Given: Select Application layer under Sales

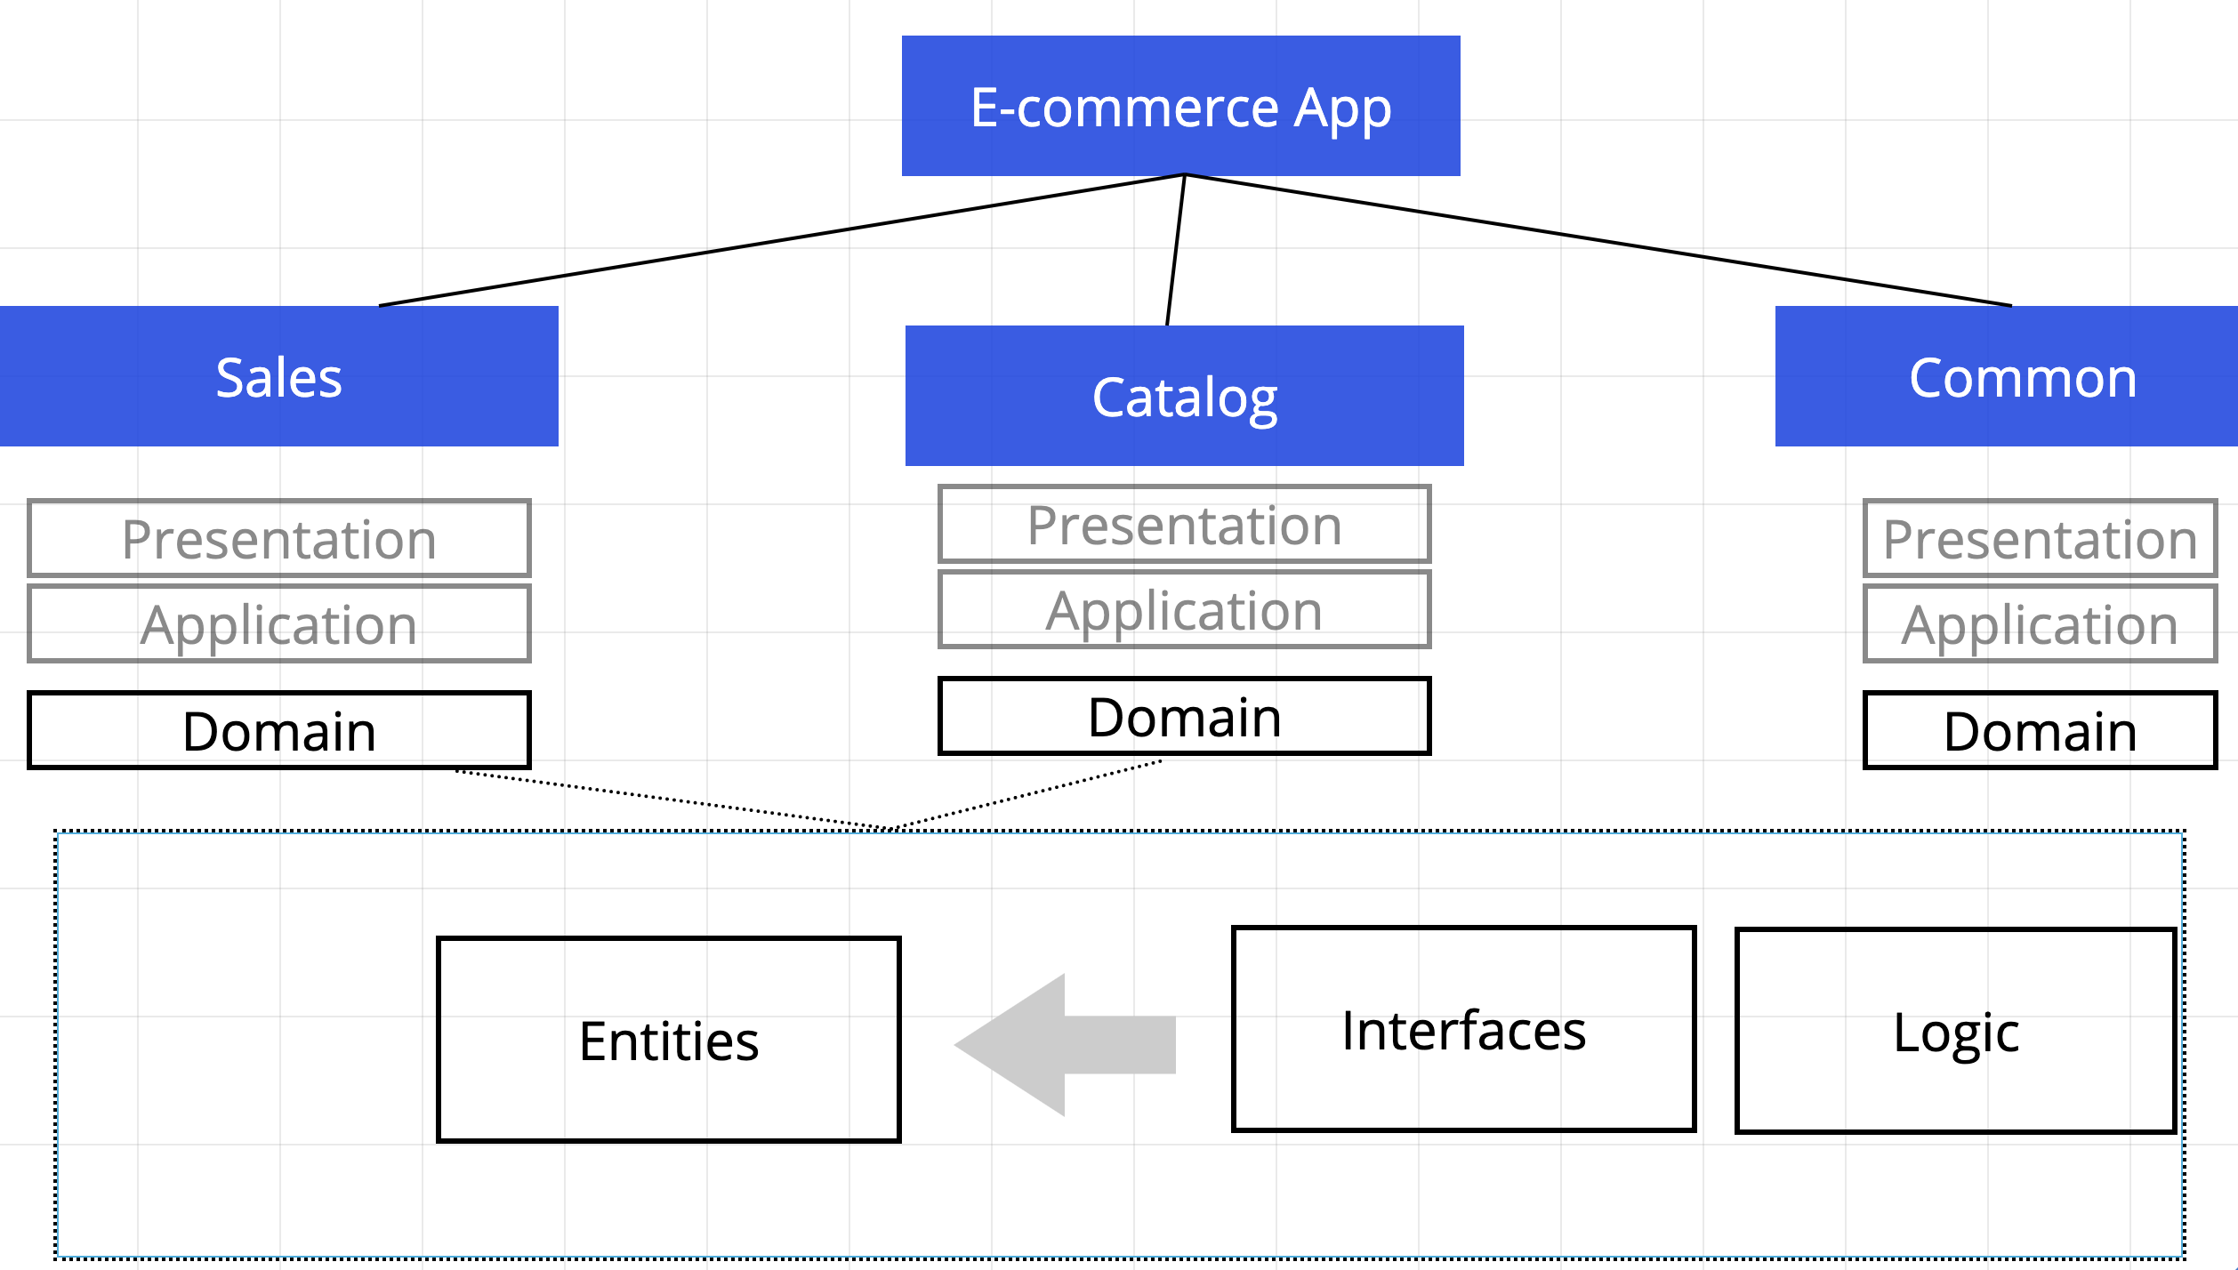Looking at the screenshot, I should (278, 623).
